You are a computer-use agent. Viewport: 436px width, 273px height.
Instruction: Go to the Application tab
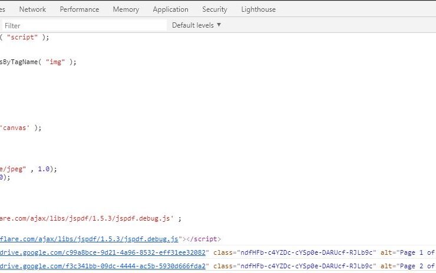point(170,9)
